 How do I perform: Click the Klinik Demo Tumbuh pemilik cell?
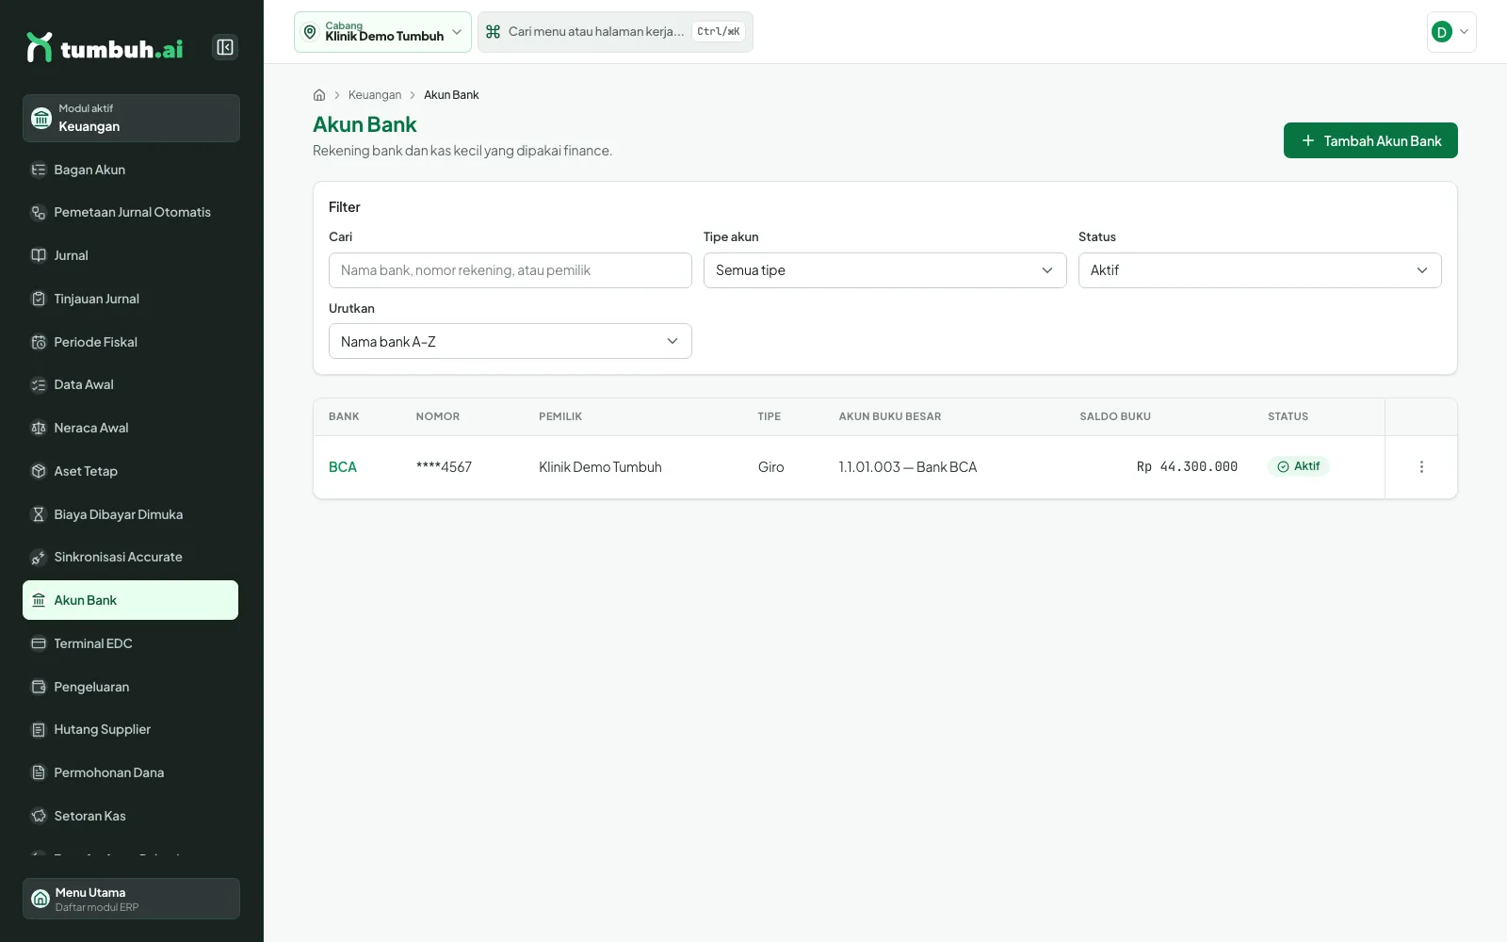pyautogui.click(x=600, y=467)
